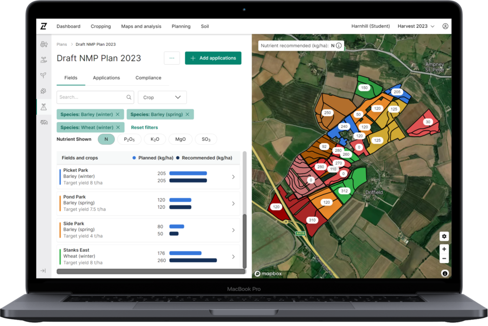Open the tractor icon in sidebar
The width and height of the screenshot is (488, 326).
44,44
